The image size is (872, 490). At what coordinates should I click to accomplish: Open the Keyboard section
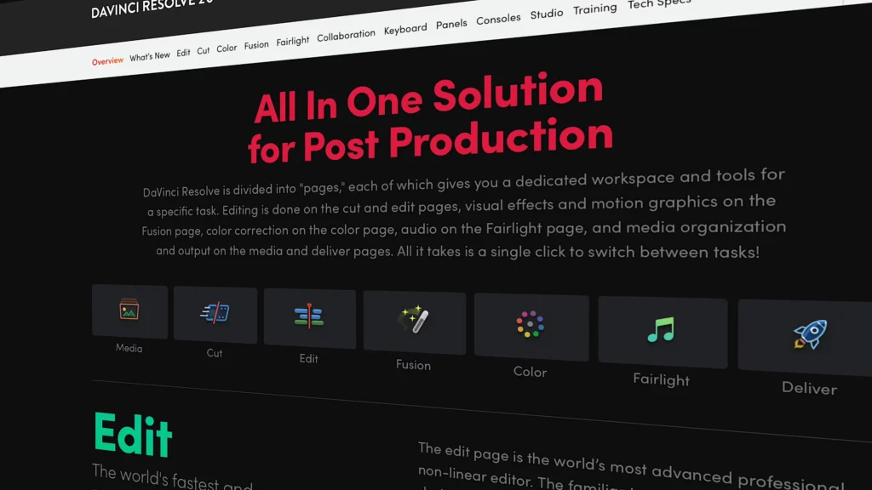click(405, 29)
